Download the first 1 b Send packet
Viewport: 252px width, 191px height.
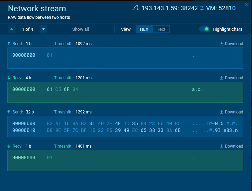point(231,44)
